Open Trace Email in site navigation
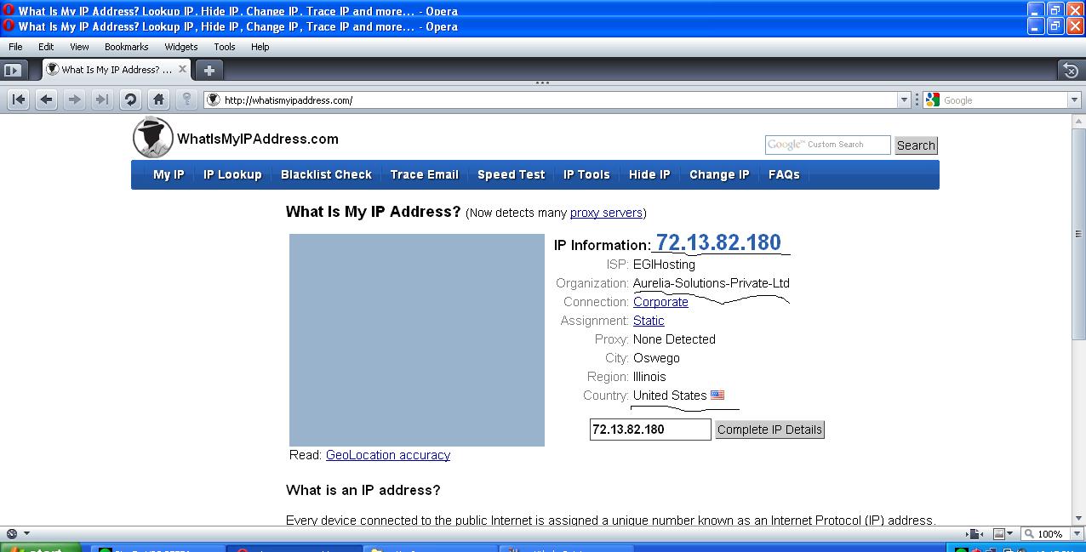 click(x=425, y=174)
